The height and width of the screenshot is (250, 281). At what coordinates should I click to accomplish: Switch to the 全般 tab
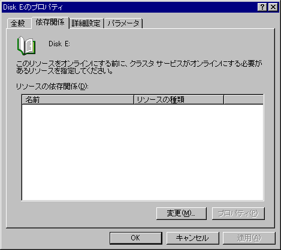(19, 23)
